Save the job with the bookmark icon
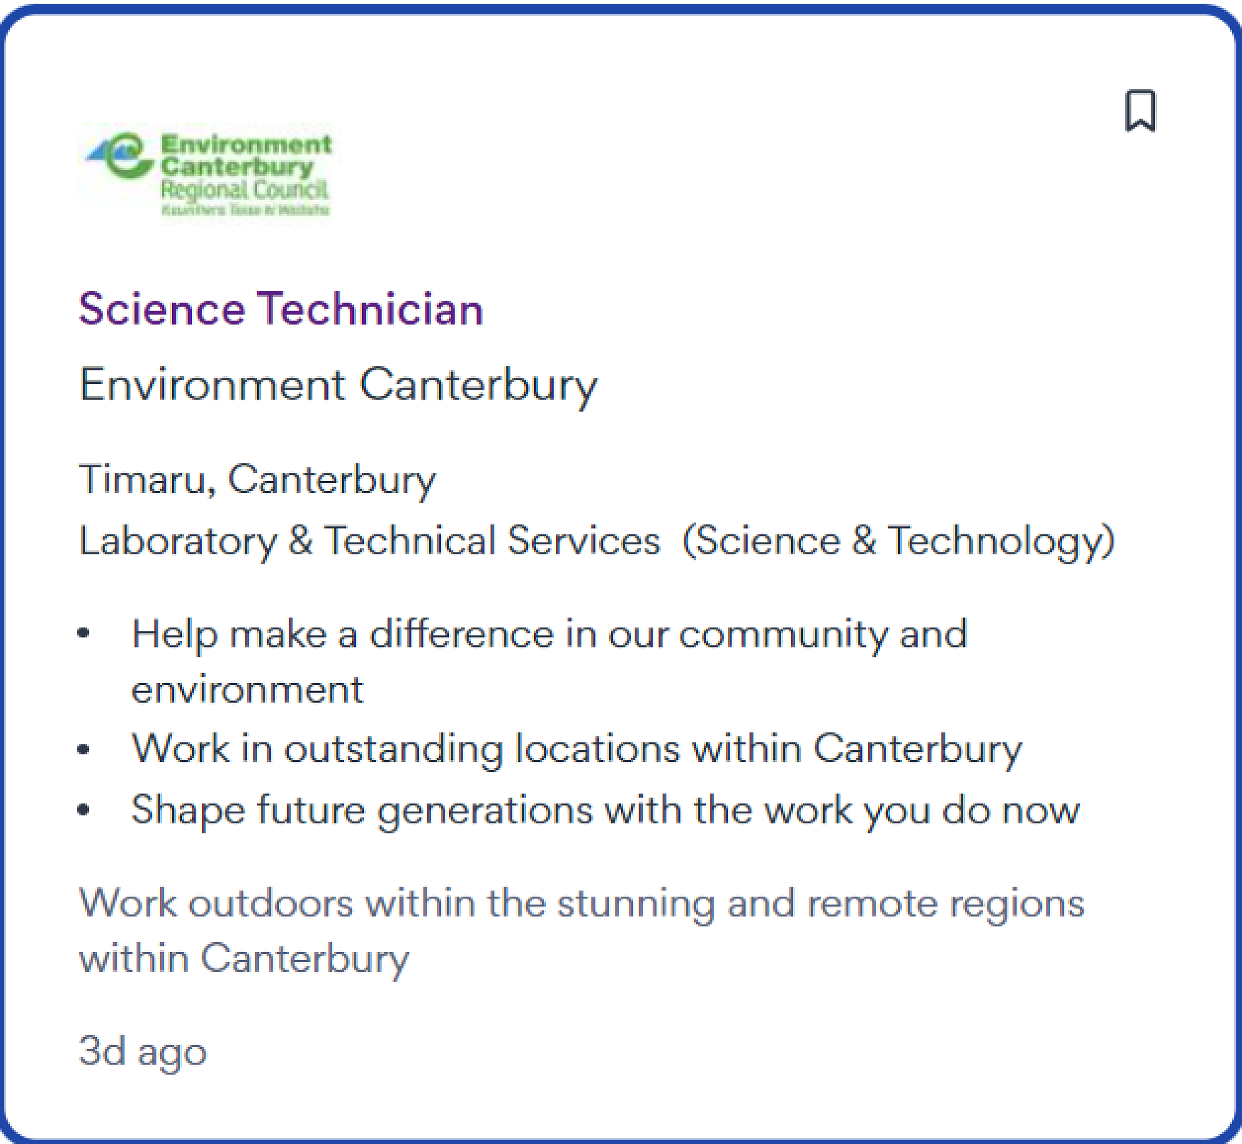Screen dimensions: 1242x1144 pyautogui.click(x=1140, y=111)
